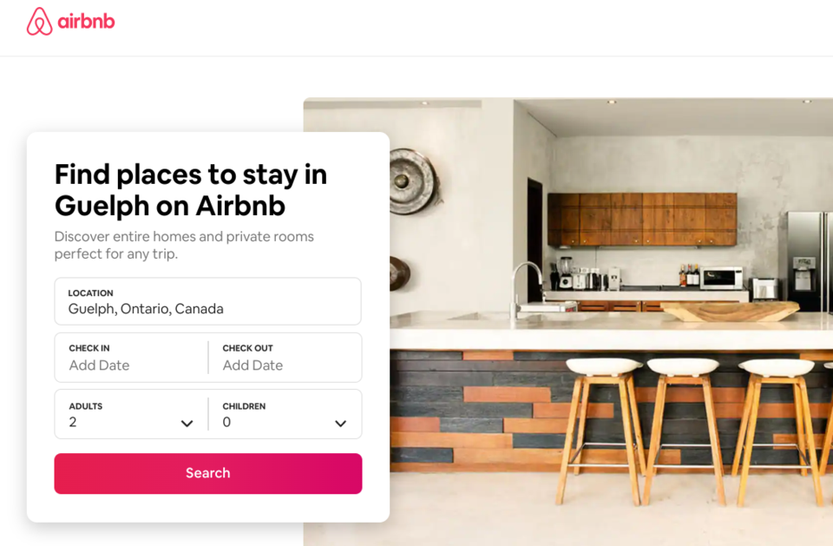The image size is (833, 546).
Task: Click the white bar stools in photo
Action: click(x=691, y=431)
